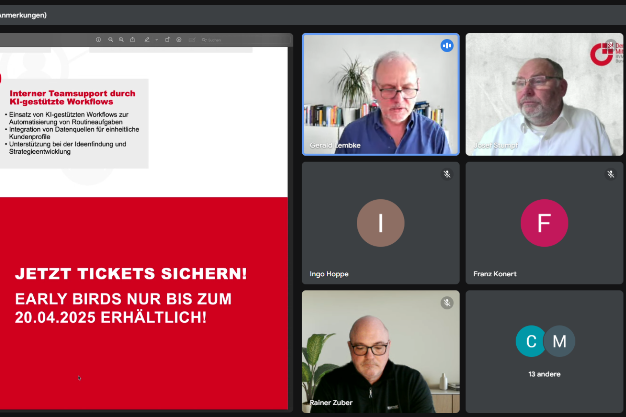This screenshot has height=417, width=626.
Task: Select the pen highlight tool
Action: click(147, 40)
